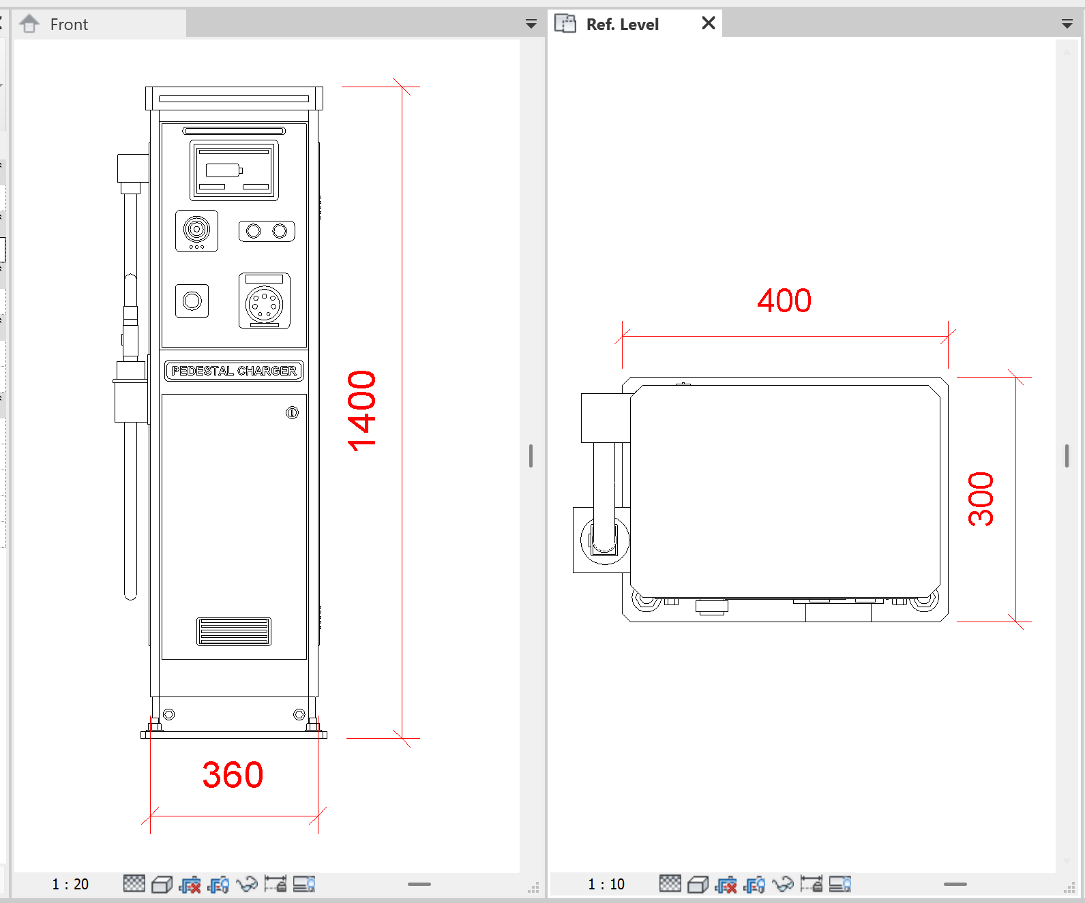Select the 300 dimension text

(x=981, y=499)
